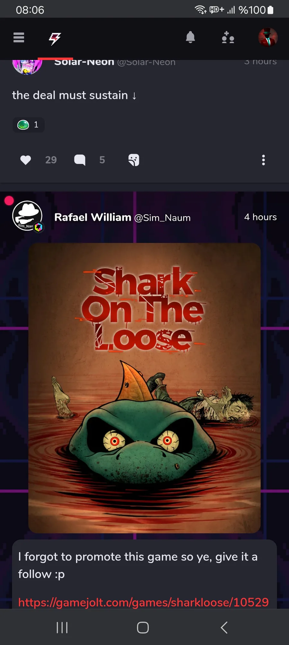Image resolution: width=289 pixels, height=645 pixels.
Task: Open the notifications bell
Action: pyautogui.click(x=190, y=37)
